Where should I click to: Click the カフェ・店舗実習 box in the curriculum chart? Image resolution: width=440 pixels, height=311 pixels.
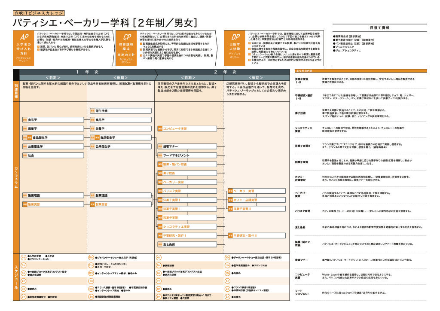point(257,200)
